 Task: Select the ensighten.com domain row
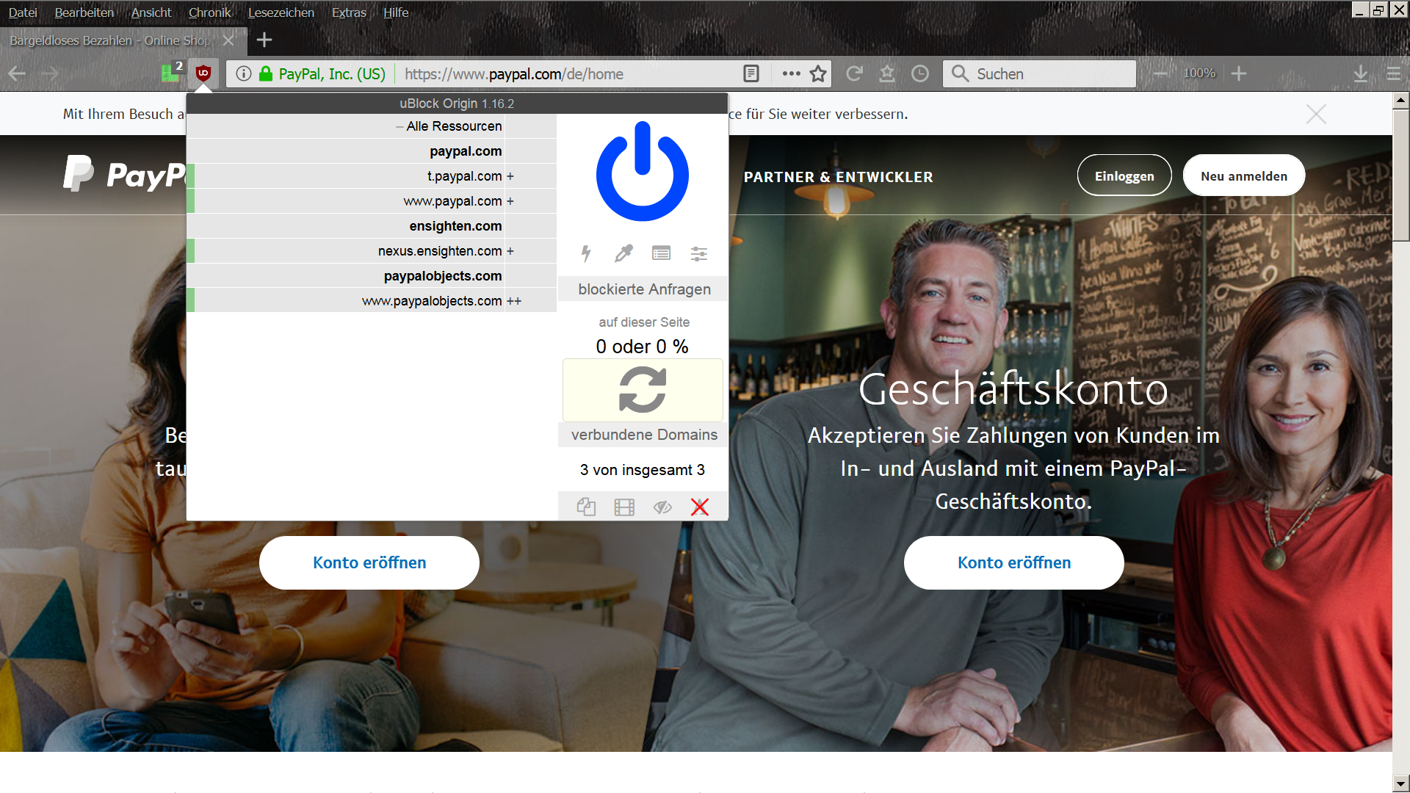click(372, 226)
